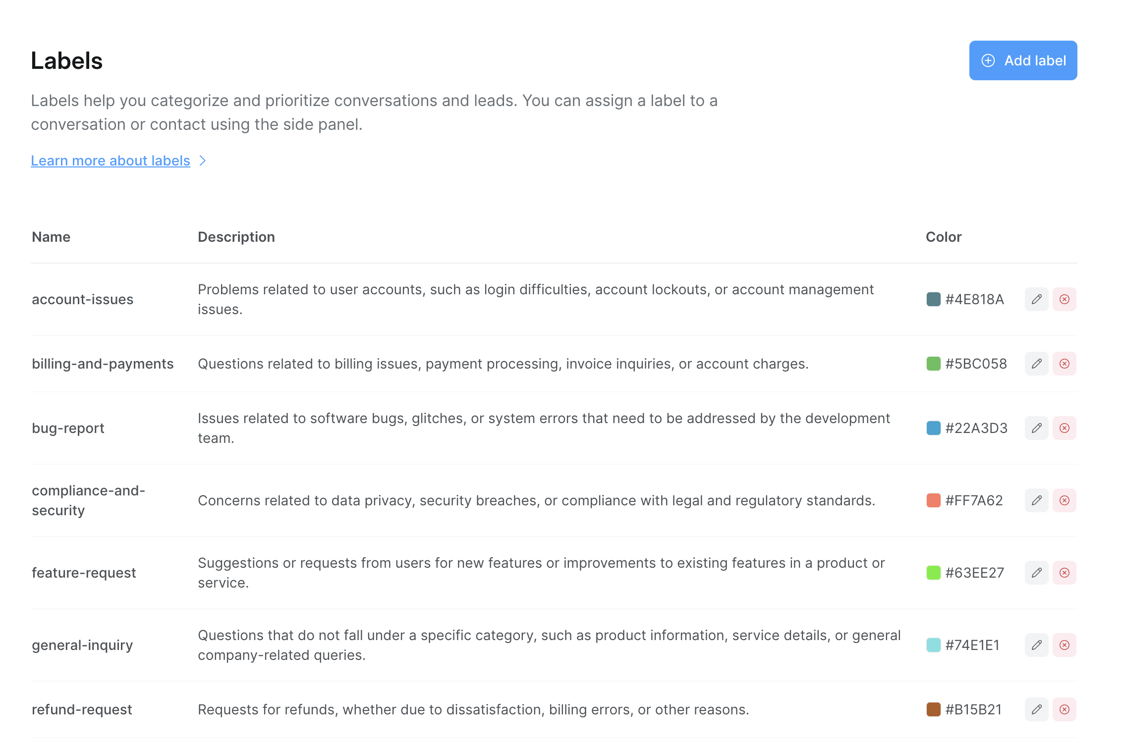Delete the bug-report label

click(x=1064, y=428)
